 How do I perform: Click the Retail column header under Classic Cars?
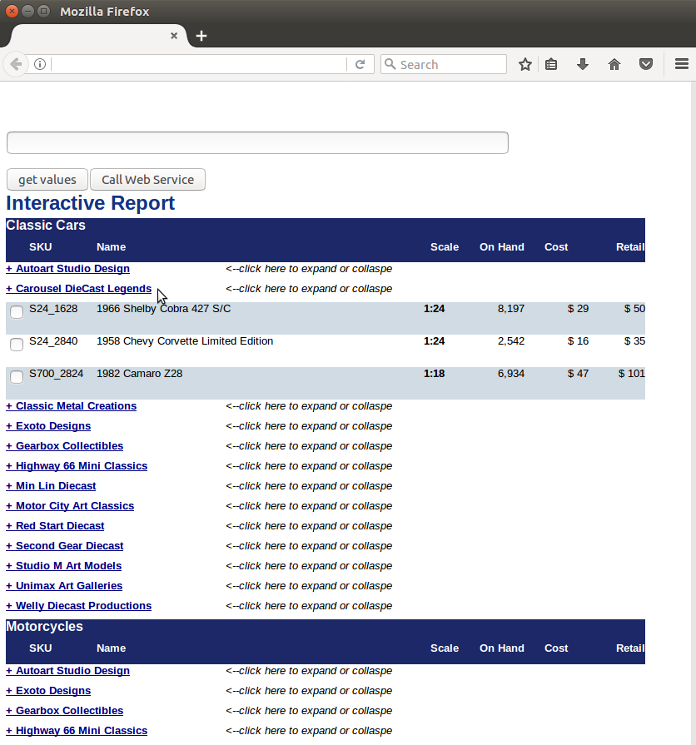pos(630,247)
